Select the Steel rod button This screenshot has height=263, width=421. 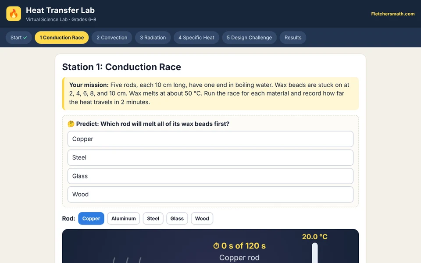[153, 218]
